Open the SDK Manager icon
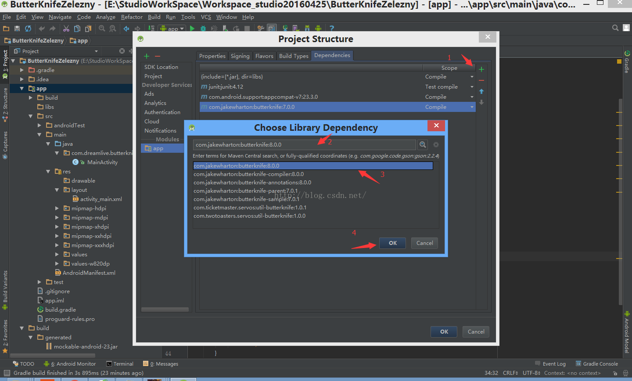Viewport: 632px width, 381px height. (x=307, y=29)
